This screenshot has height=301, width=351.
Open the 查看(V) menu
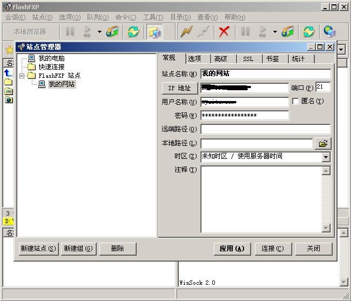[x=207, y=17]
